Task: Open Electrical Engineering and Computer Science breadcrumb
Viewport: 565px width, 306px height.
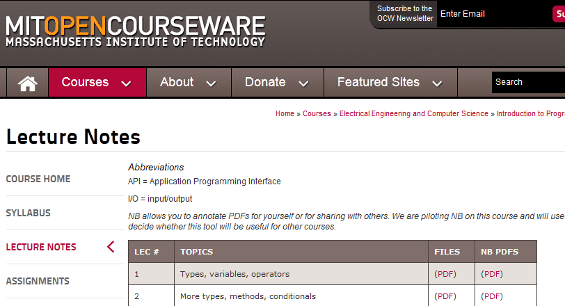Action: click(413, 113)
